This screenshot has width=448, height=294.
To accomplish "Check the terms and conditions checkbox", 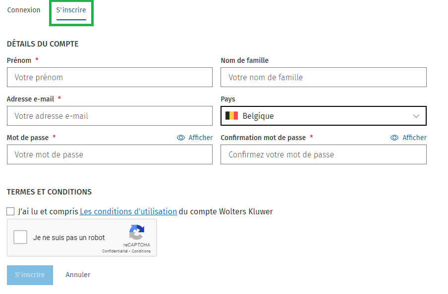I will pyautogui.click(x=10, y=211).
